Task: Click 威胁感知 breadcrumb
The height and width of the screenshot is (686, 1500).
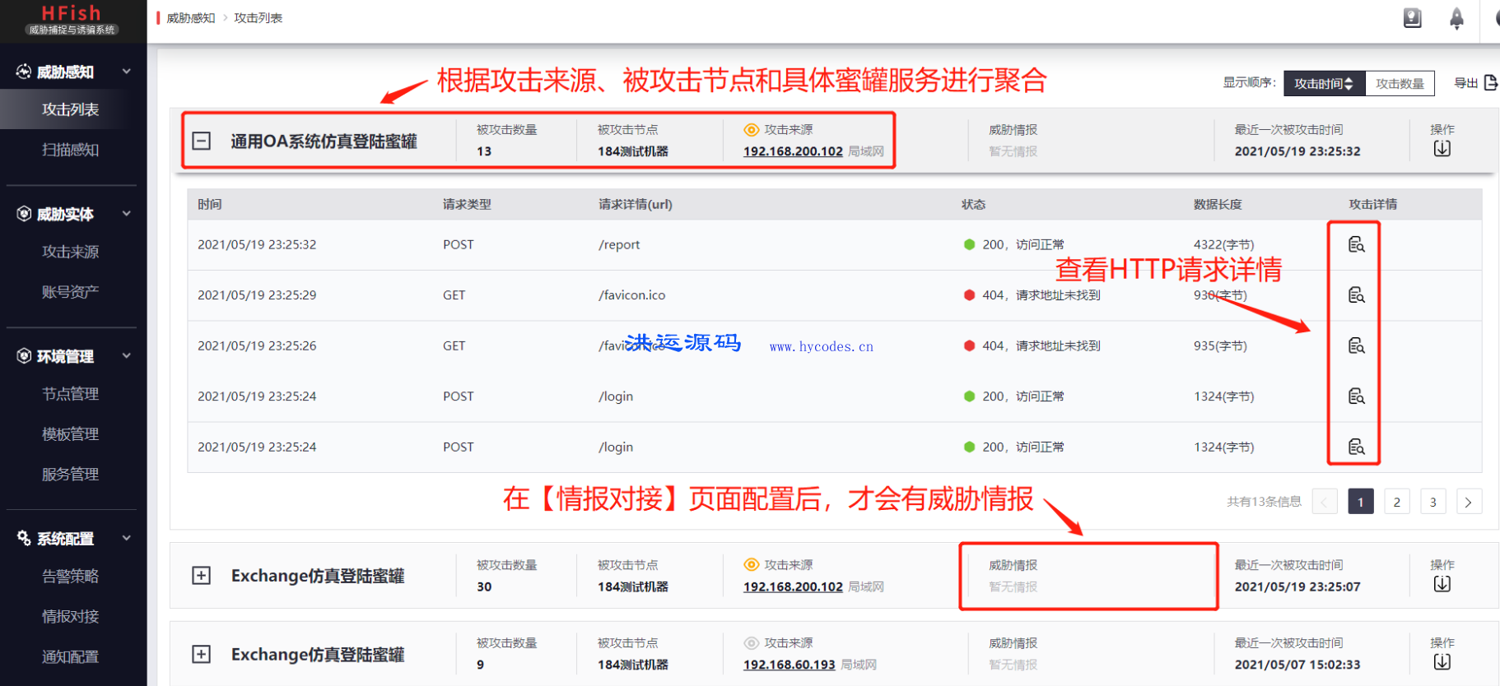Action: click(190, 18)
